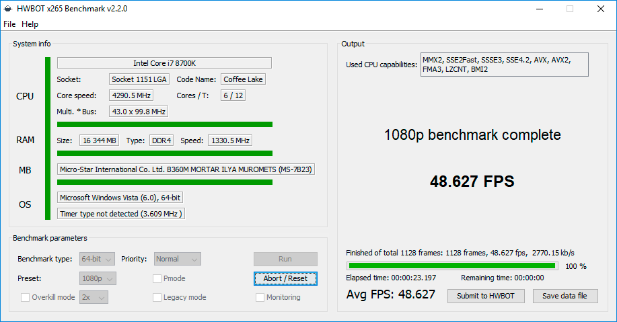Click the grayed-out Run button
Viewport: 617px width, 322px height.
[x=285, y=259]
